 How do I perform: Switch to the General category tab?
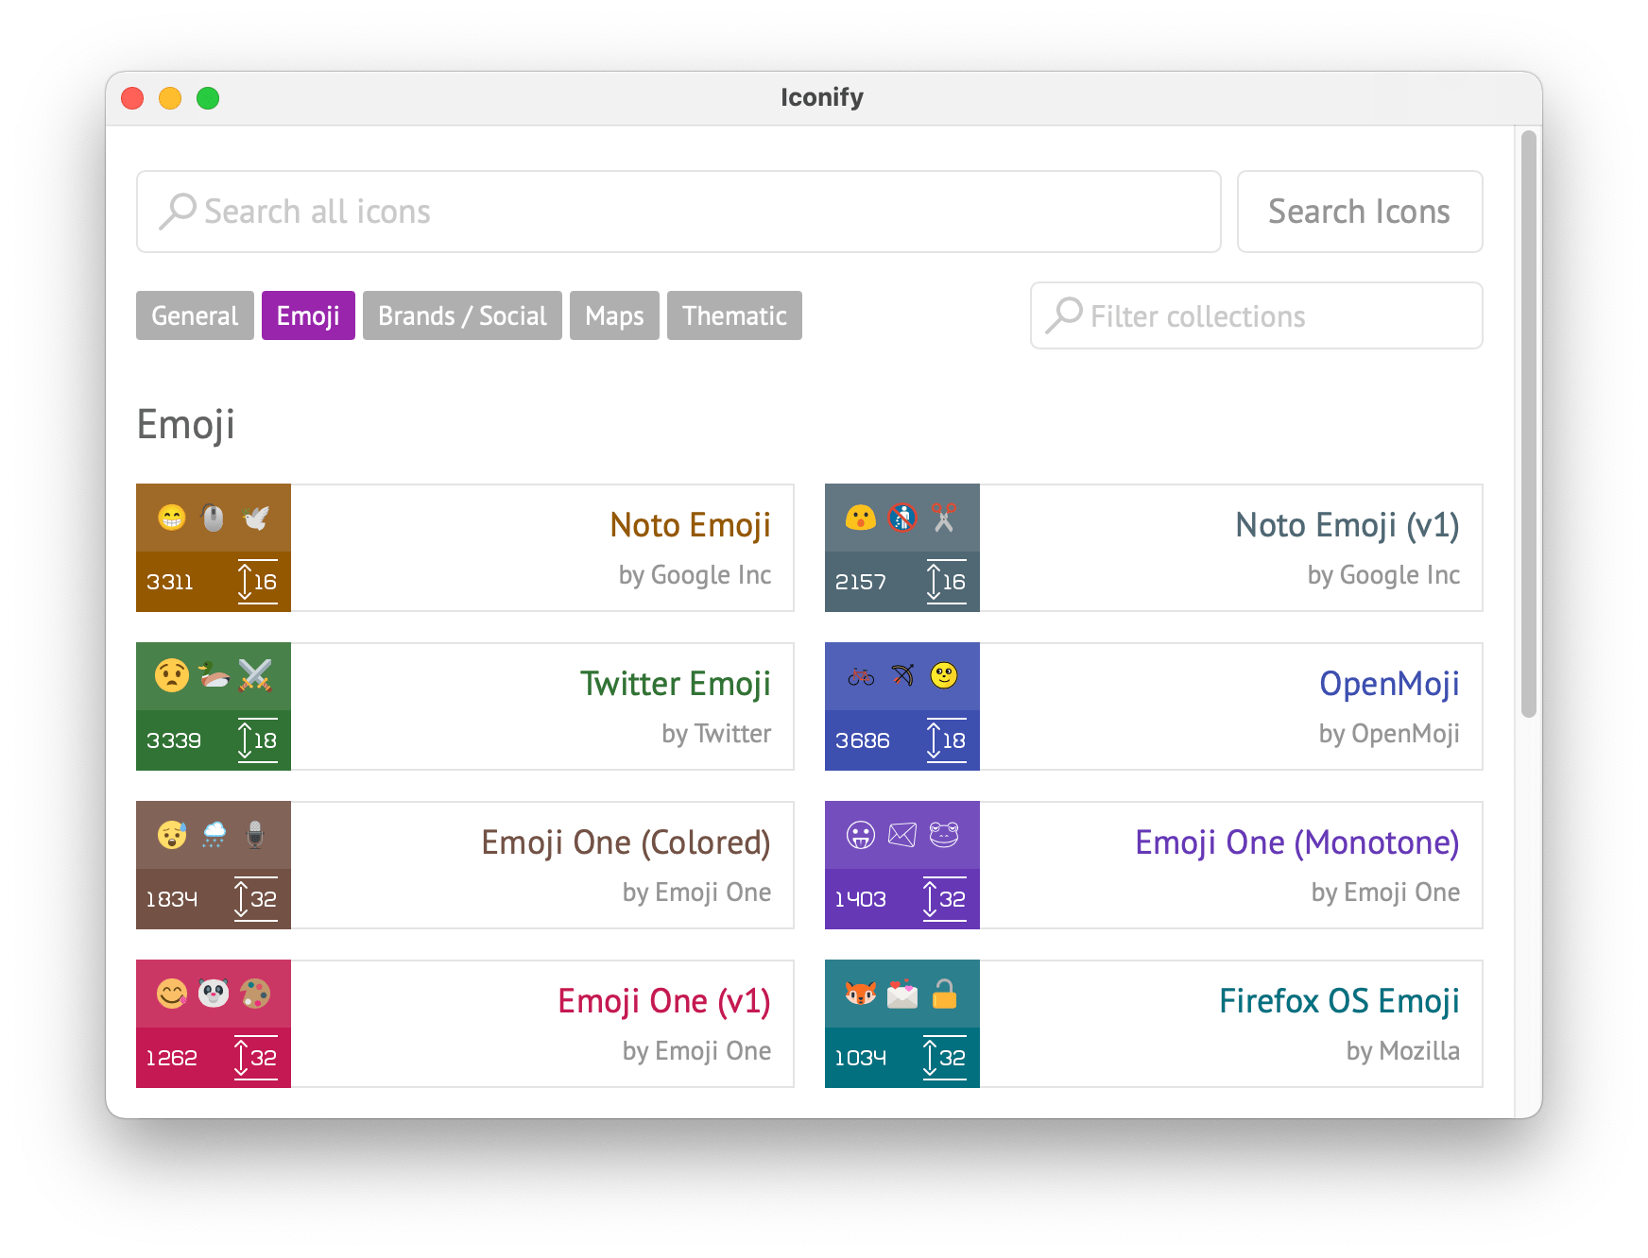[195, 315]
